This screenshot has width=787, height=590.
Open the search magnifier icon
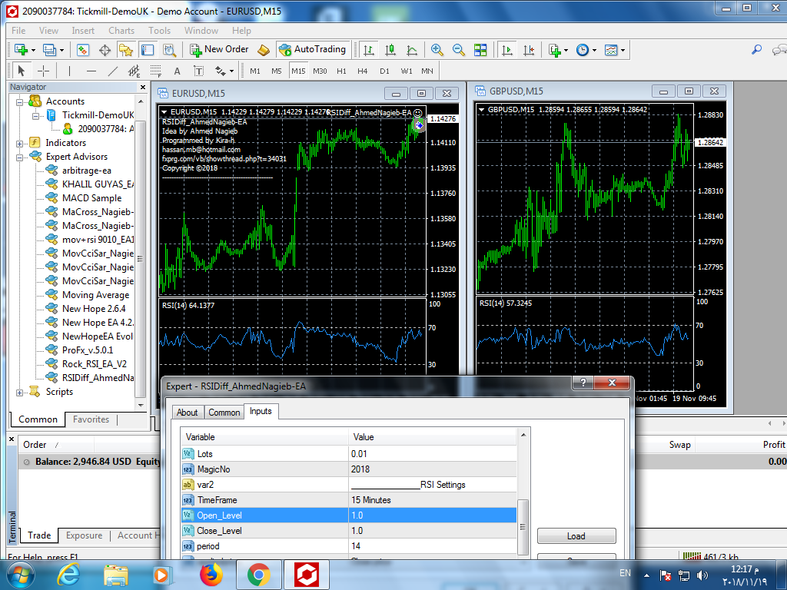pyautogui.click(x=757, y=50)
